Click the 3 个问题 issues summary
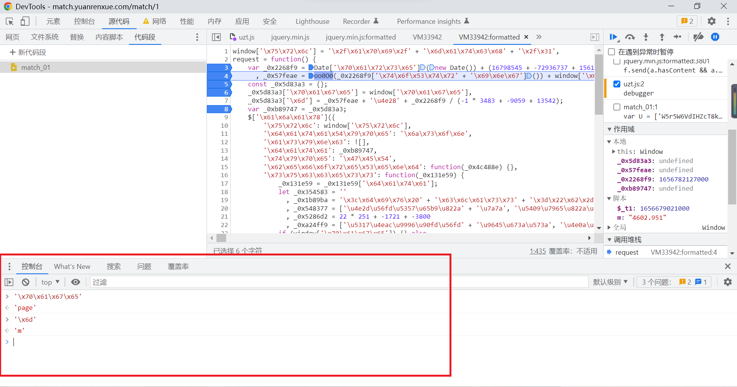The image size is (737, 387). (x=674, y=282)
